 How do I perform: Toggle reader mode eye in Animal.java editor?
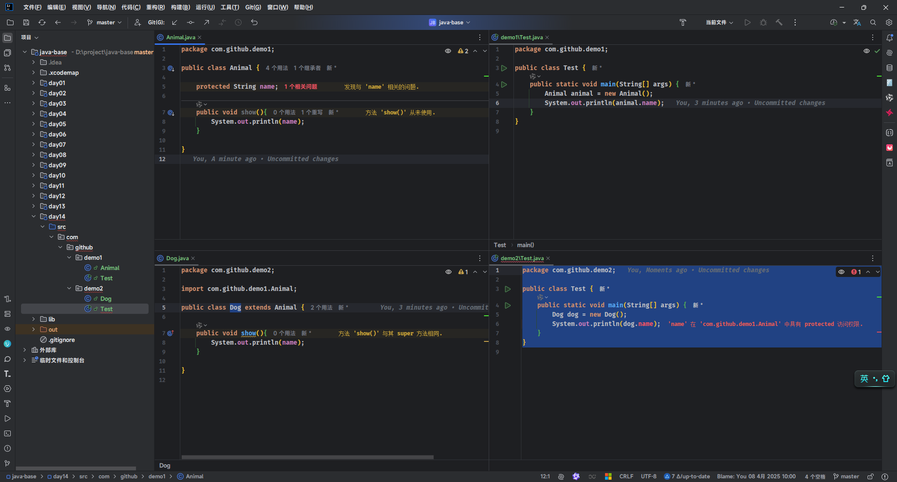click(448, 51)
